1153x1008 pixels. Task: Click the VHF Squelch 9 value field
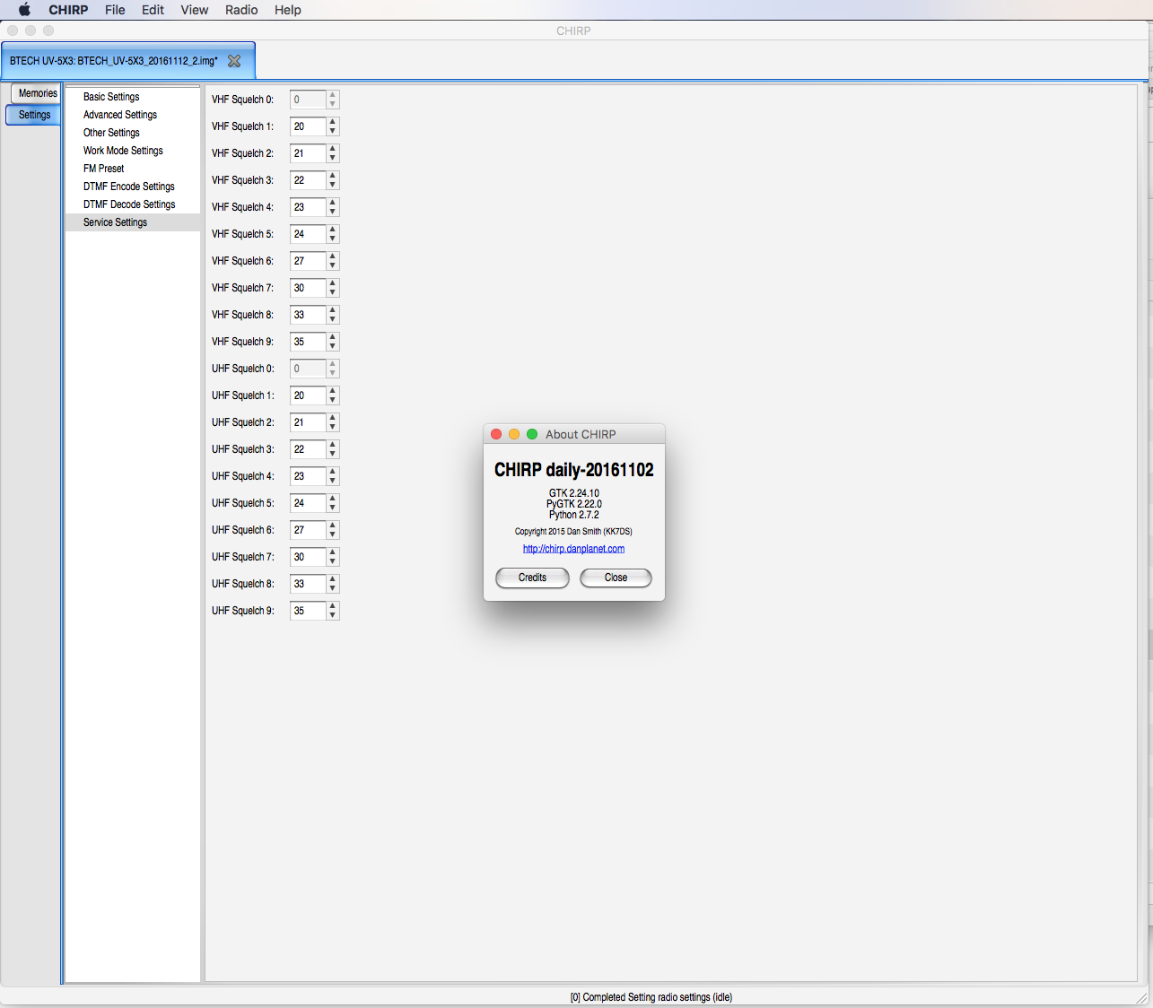[x=308, y=342]
